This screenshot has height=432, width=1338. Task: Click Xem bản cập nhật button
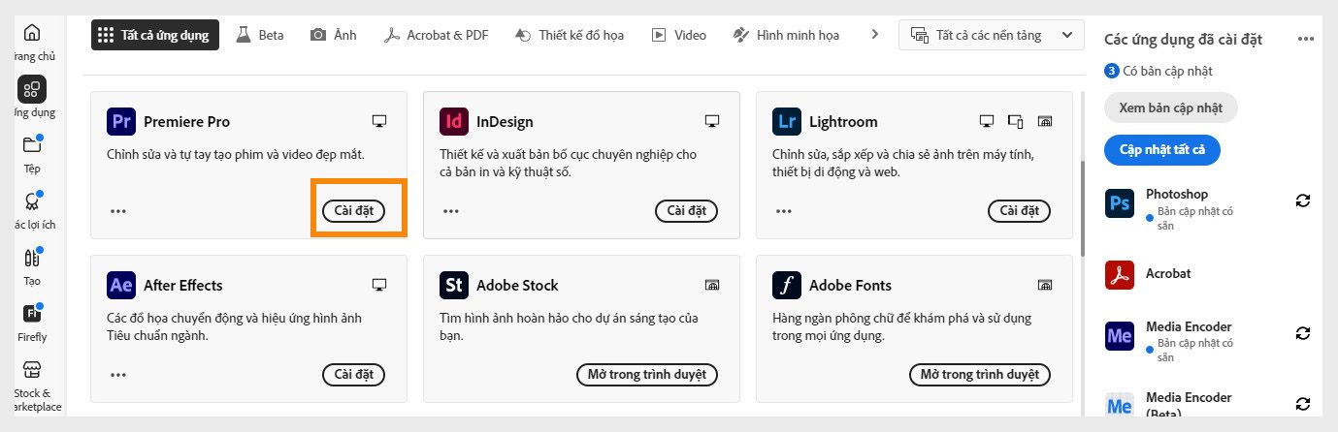click(x=1171, y=108)
